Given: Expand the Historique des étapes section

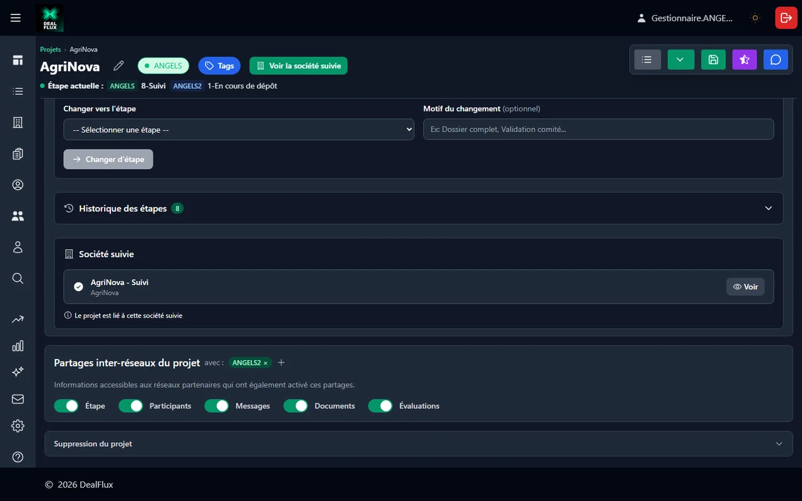Looking at the screenshot, I should (x=419, y=208).
